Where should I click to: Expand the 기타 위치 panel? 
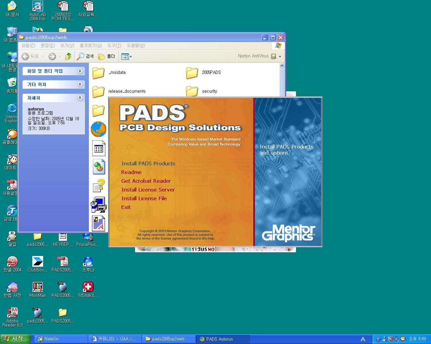80,84
